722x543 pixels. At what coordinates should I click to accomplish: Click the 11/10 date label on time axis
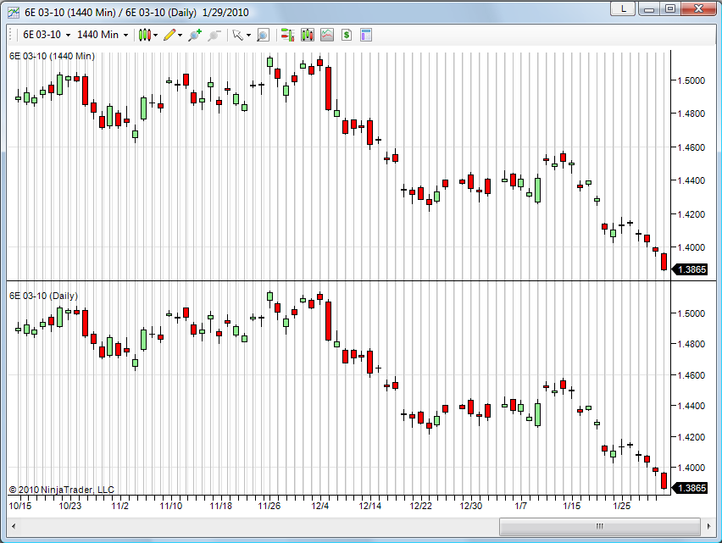click(171, 506)
